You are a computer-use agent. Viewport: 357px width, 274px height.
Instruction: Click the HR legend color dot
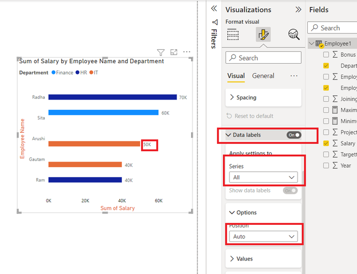pyautogui.click(x=77, y=72)
